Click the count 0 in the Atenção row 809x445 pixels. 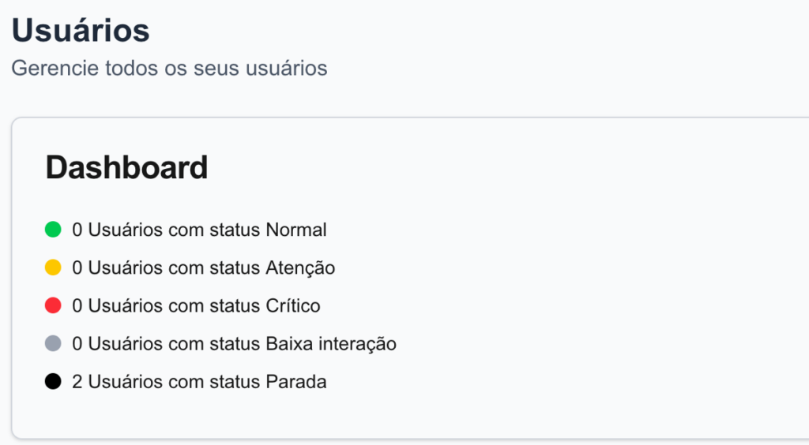(x=77, y=268)
